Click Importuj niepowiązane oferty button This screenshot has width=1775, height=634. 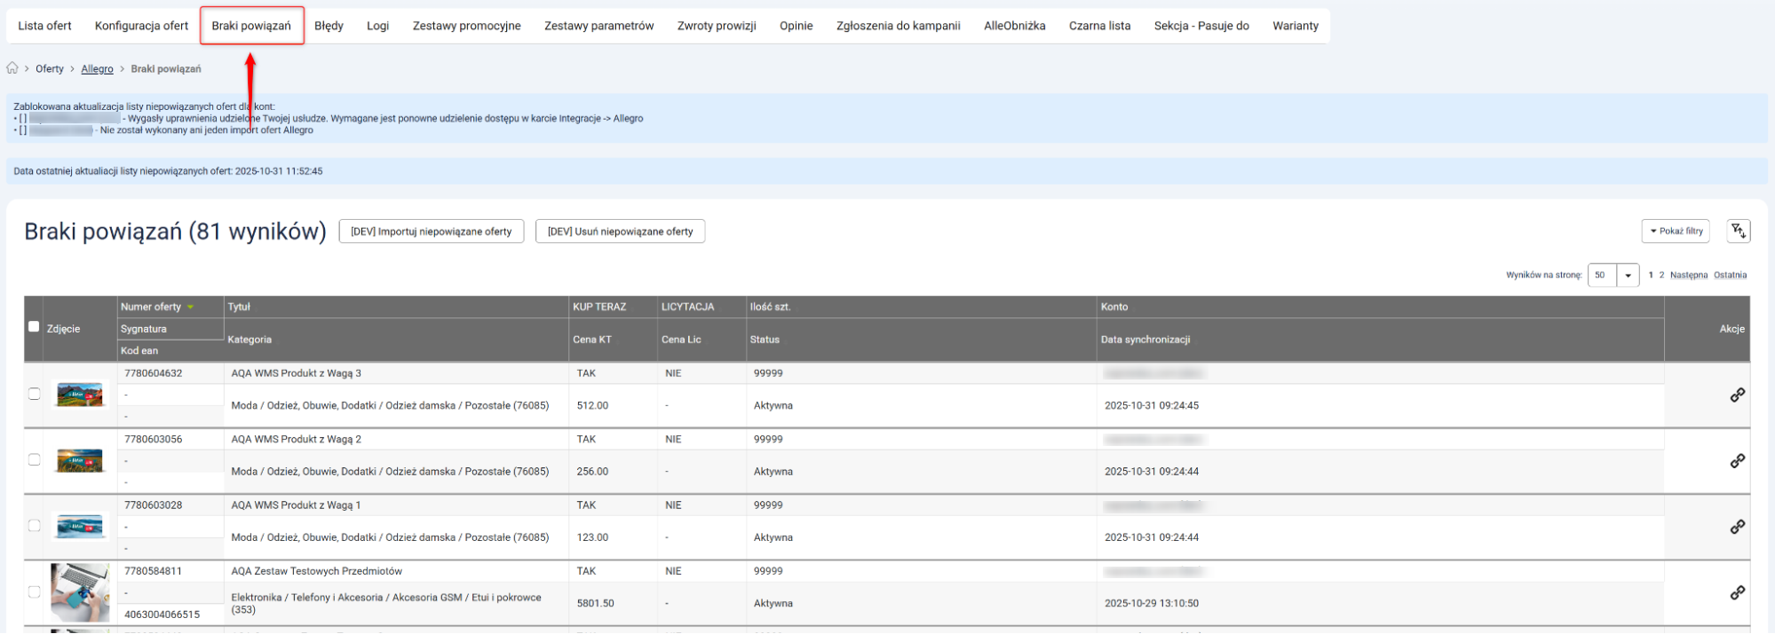431,231
